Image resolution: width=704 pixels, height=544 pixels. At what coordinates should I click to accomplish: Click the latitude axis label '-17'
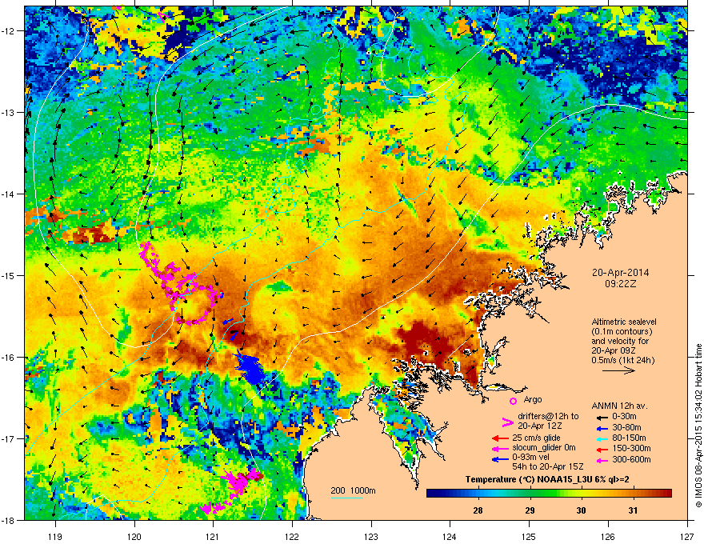[9, 438]
